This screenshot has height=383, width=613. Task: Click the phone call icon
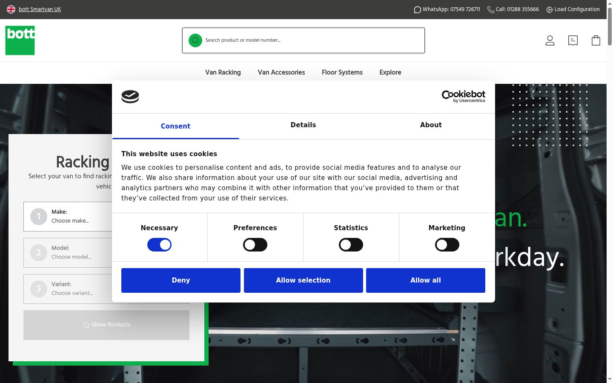coord(490,10)
